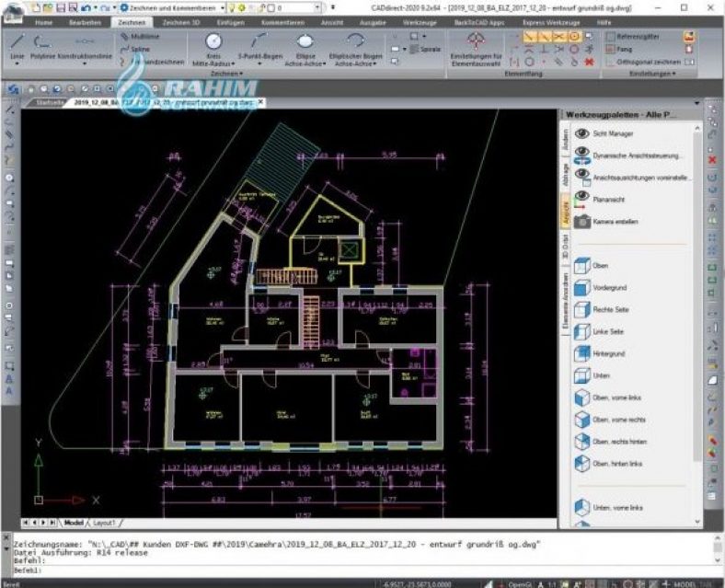Select the Oben view cube icon
This screenshot has height=588, width=725.
(582, 266)
